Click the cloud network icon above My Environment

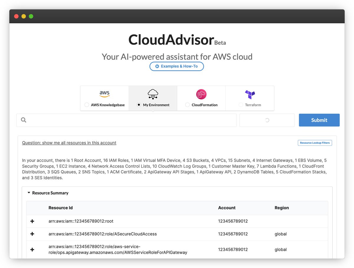point(153,93)
